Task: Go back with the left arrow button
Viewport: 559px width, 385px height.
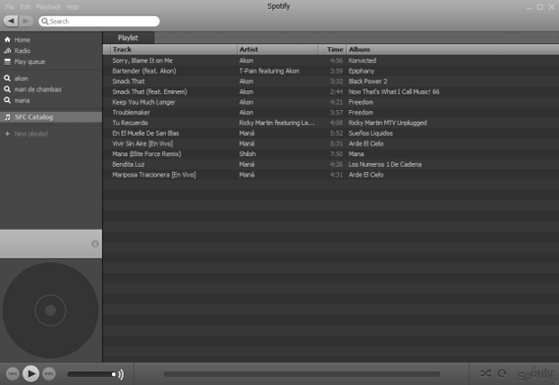Action: 11,21
